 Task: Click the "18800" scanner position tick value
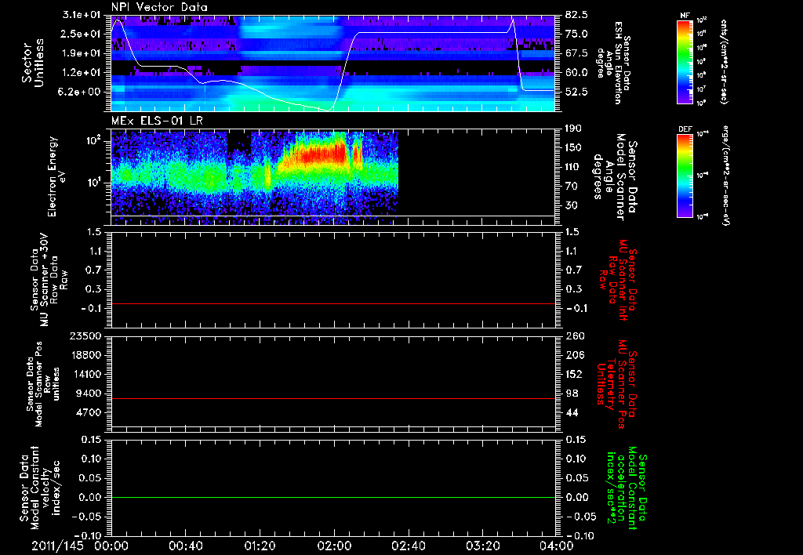86,355
